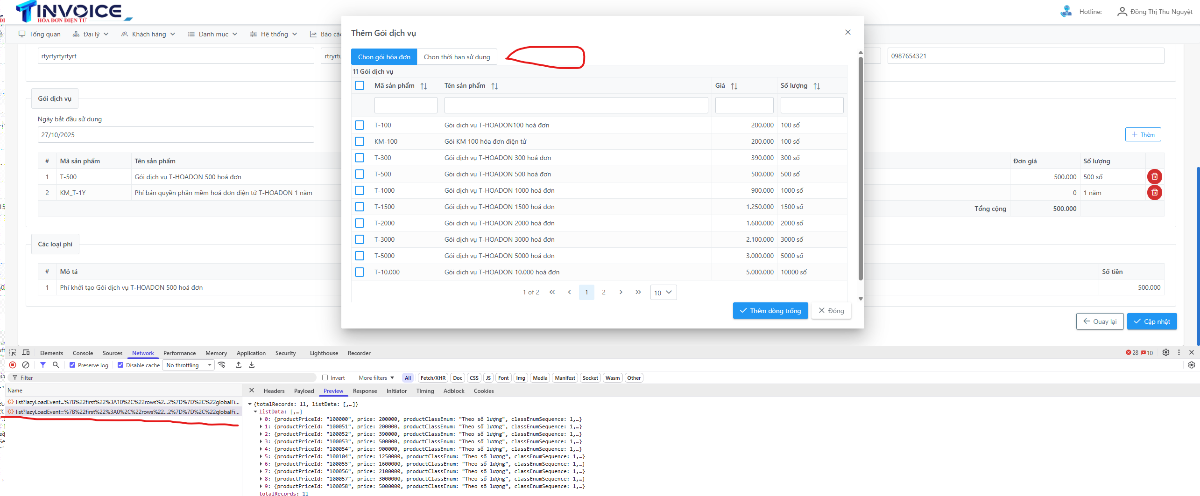Expand More filters dropdown
The width and height of the screenshot is (1200, 496).
pyautogui.click(x=376, y=377)
